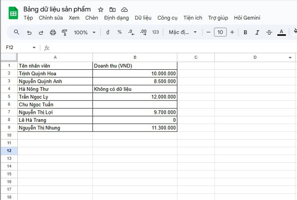The height and width of the screenshot is (200, 297).
Task: Toggle strikethrough formatting
Action: (x=269, y=33)
